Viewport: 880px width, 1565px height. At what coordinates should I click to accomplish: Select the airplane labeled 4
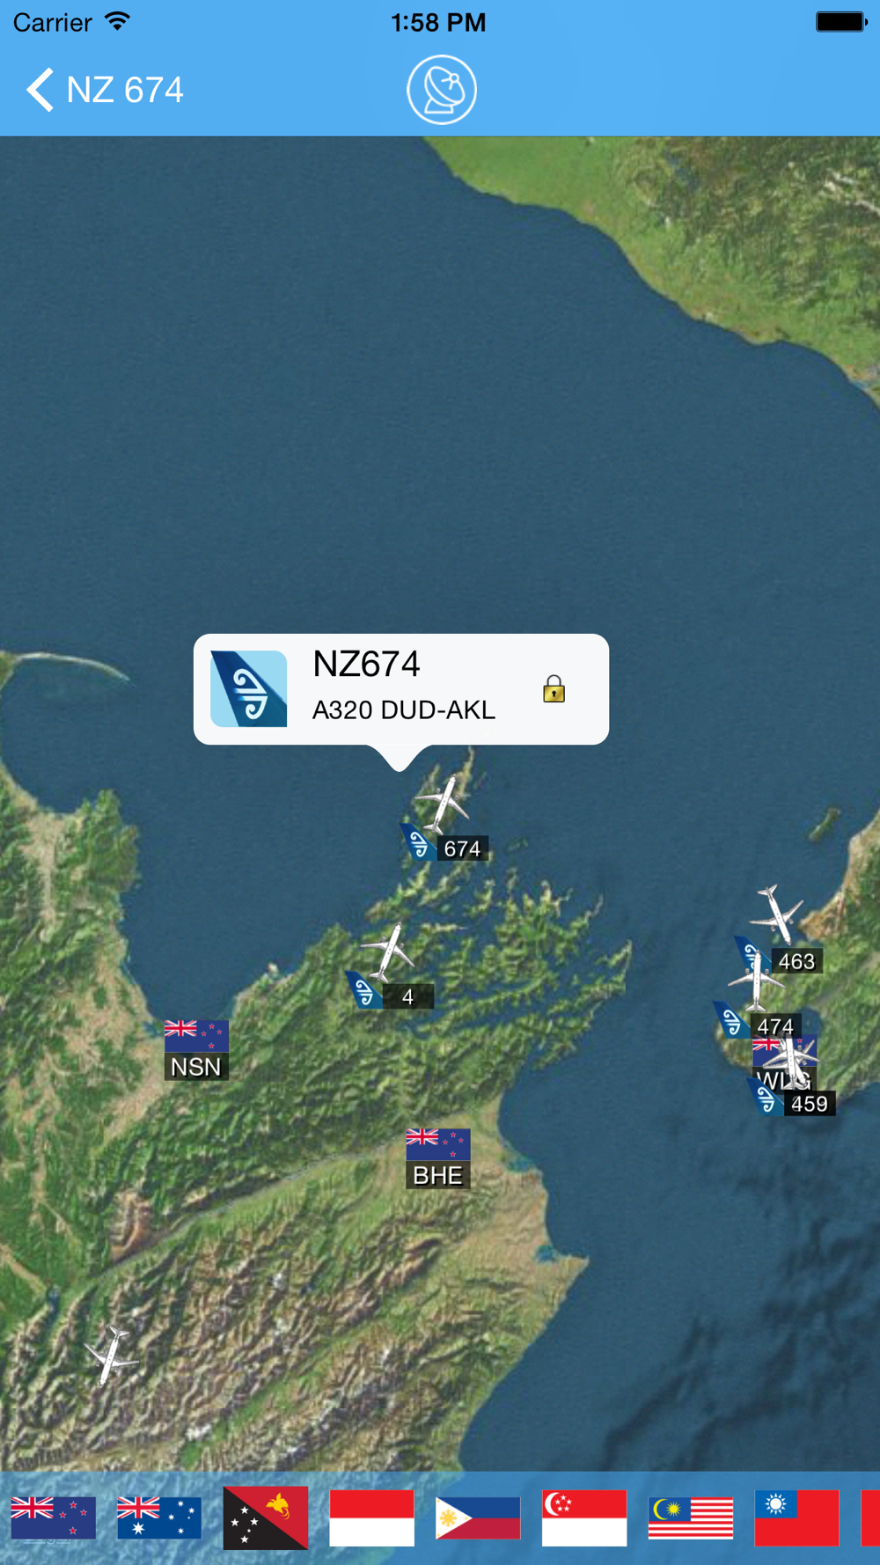[387, 951]
